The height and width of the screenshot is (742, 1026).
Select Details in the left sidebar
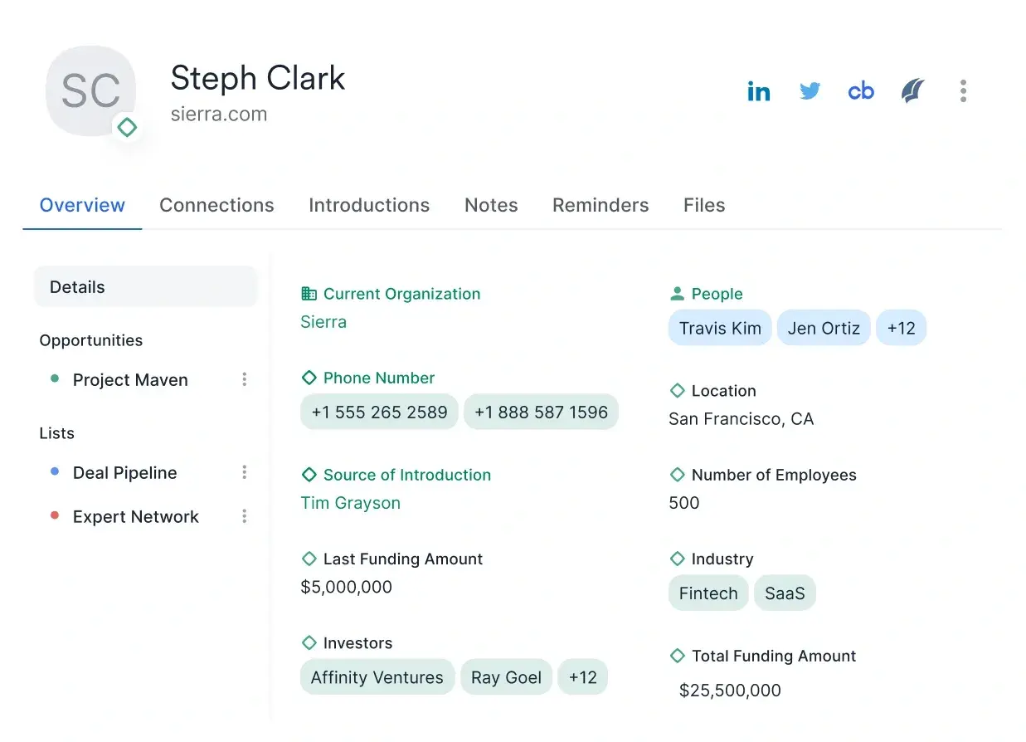click(x=77, y=286)
